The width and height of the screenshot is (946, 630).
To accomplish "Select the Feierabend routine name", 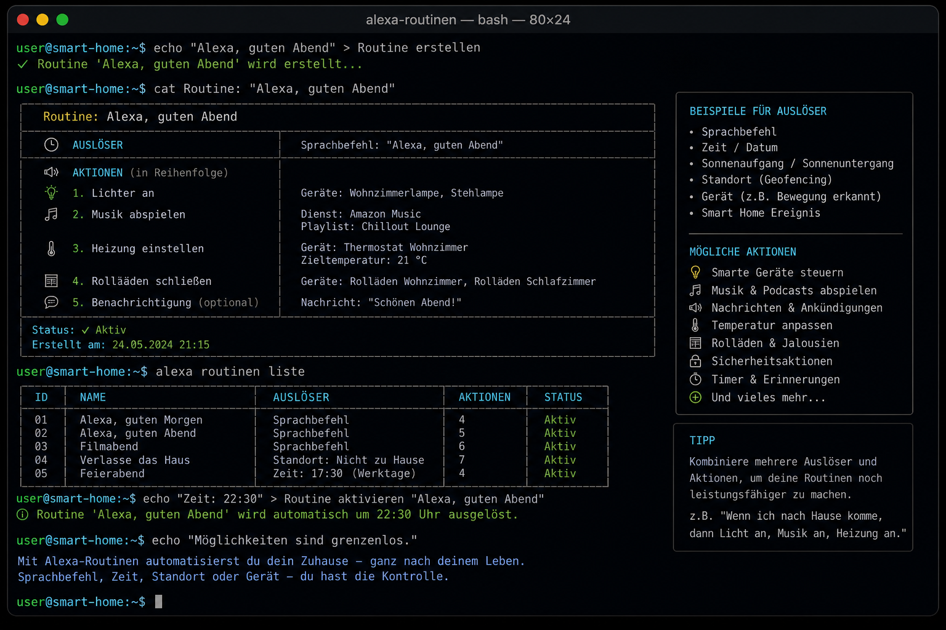I will pyautogui.click(x=112, y=474).
